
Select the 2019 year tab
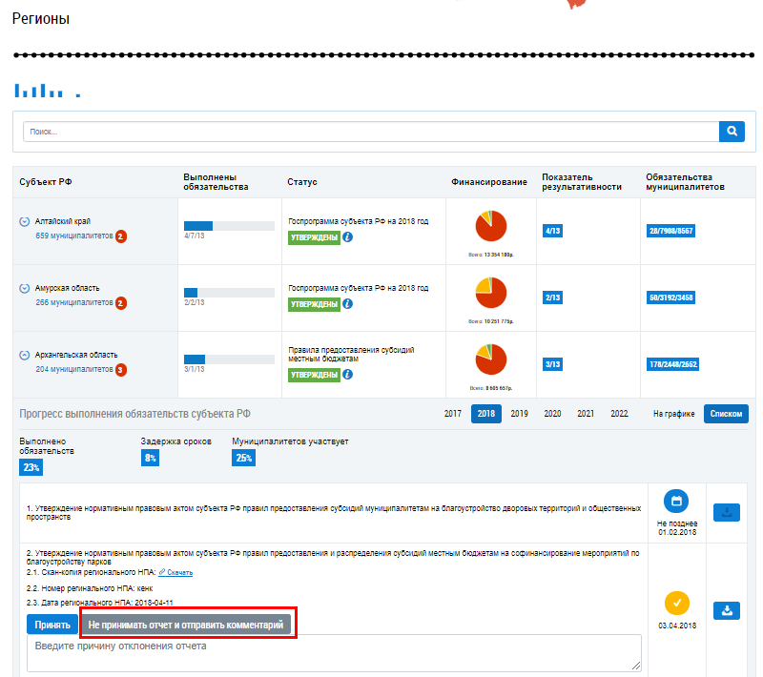click(519, 414)
